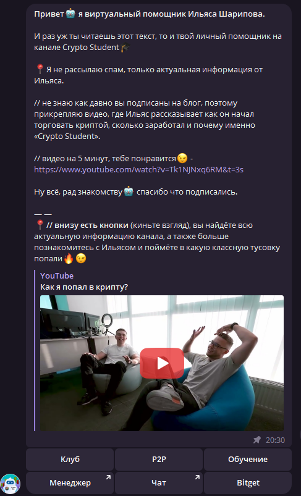Viewport: 301px width, 496px height.
Task: Open the bot's avatar icon
Action: click(10, 484)
